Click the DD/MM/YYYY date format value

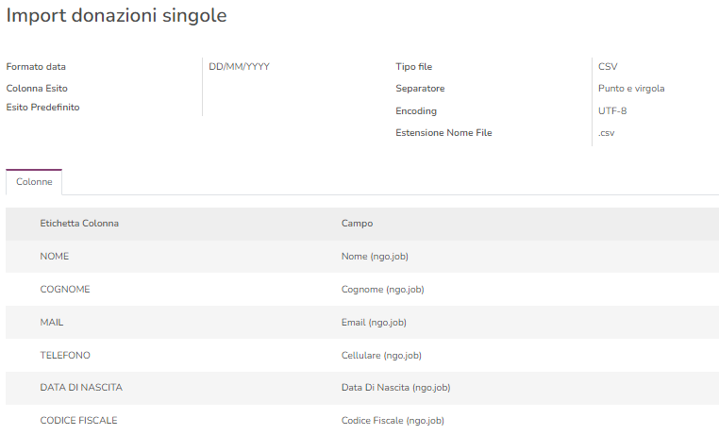coord(240,67)
